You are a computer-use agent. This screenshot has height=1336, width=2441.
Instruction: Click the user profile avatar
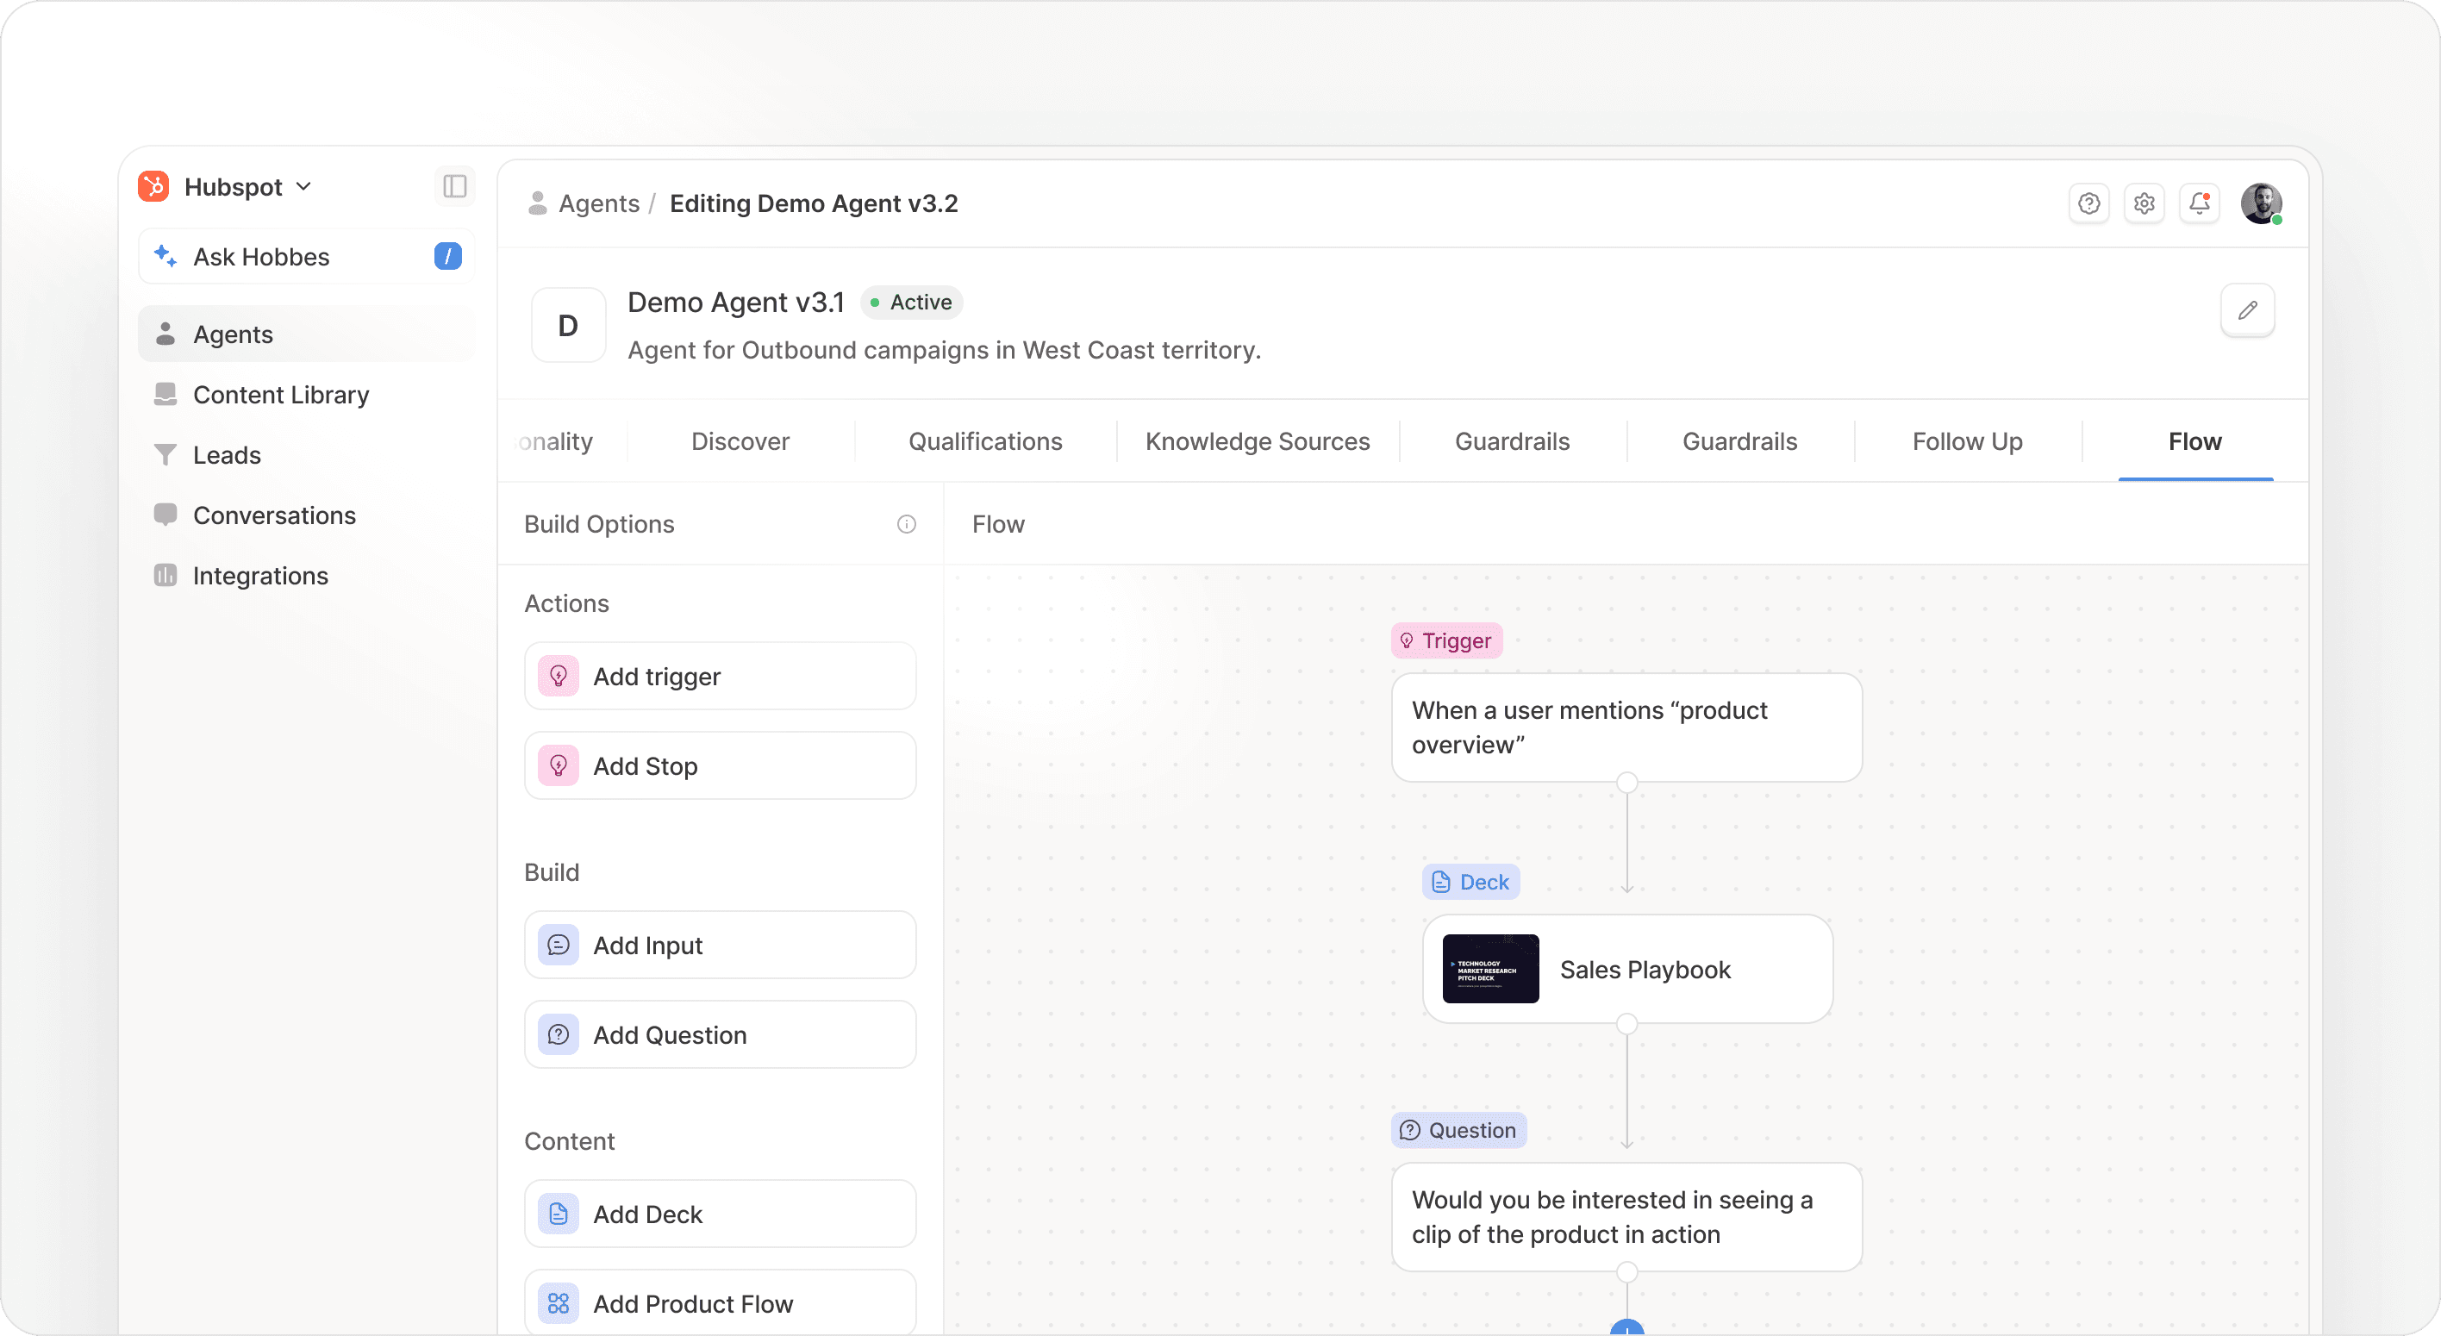pyautogui.click(x=2261, y=203)
